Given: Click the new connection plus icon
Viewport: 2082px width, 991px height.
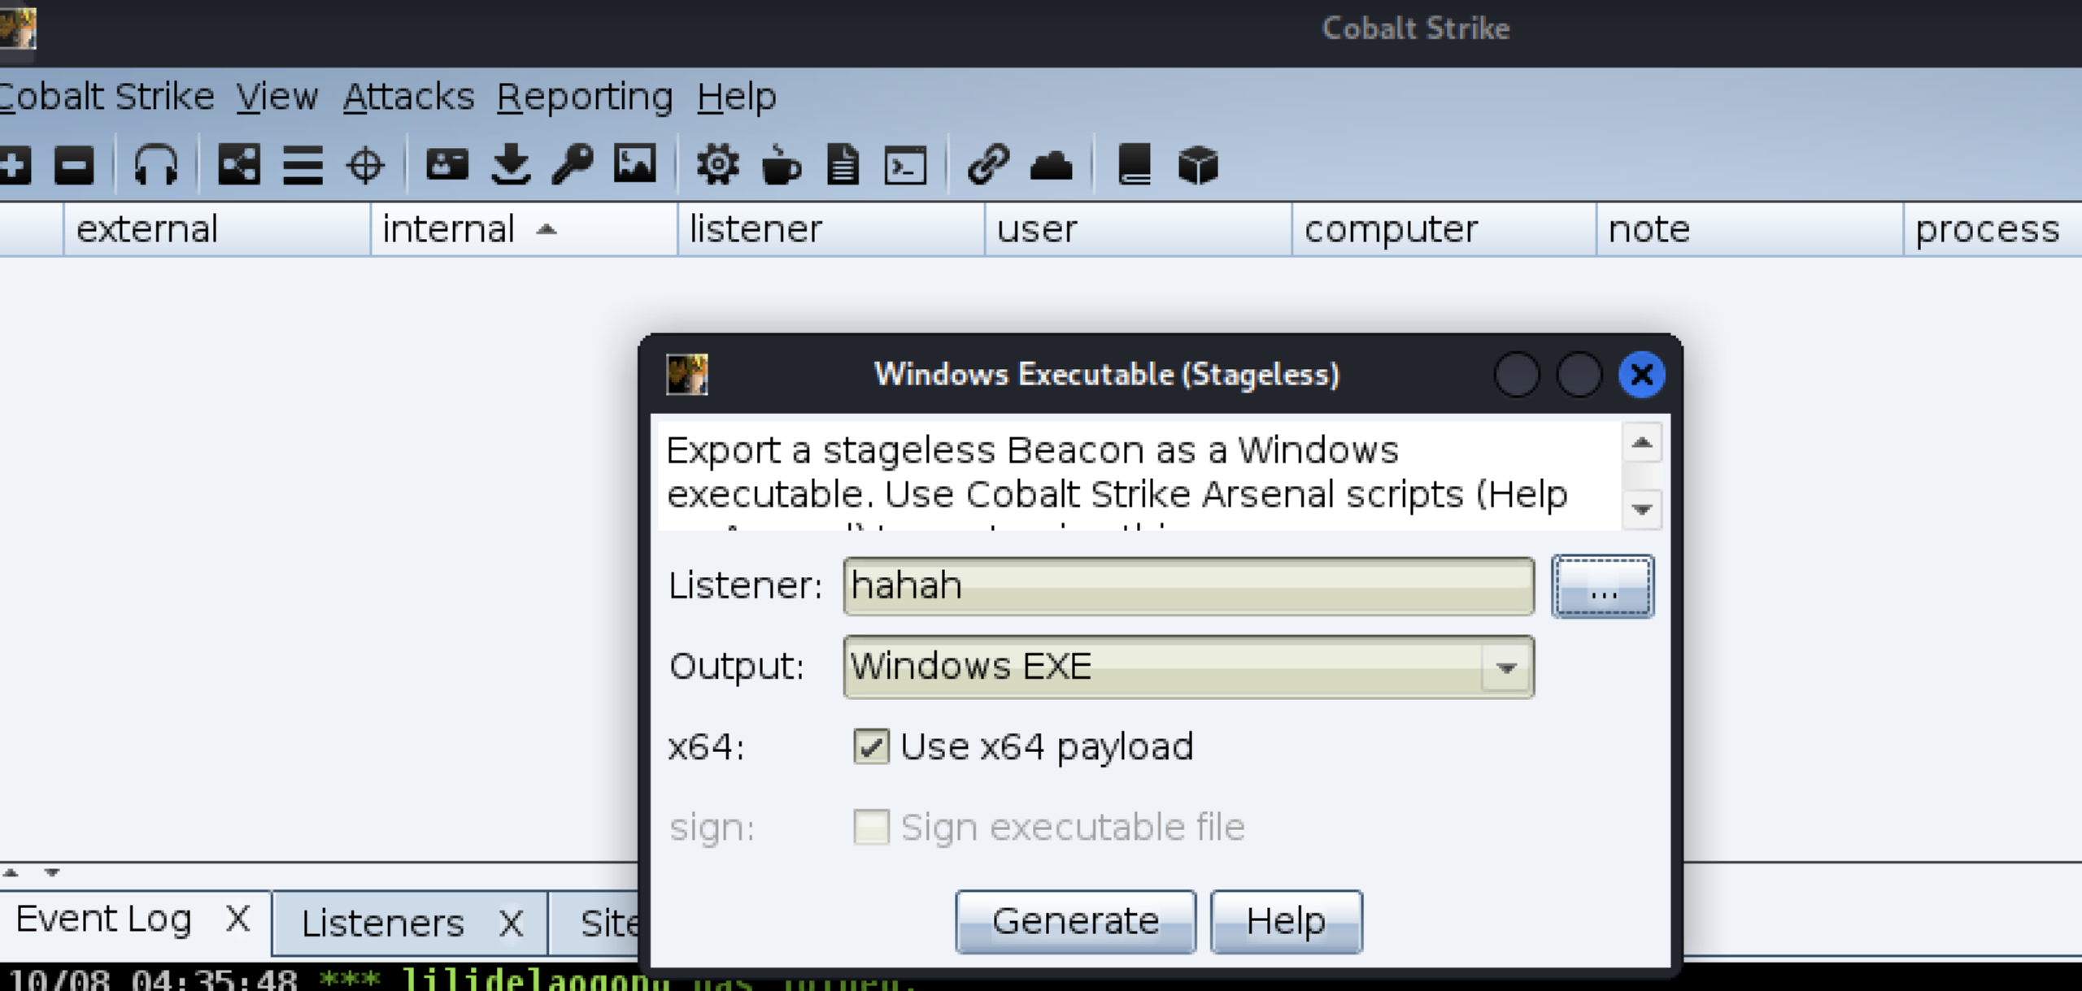Looking at the screenshot, I should [15, 166].
